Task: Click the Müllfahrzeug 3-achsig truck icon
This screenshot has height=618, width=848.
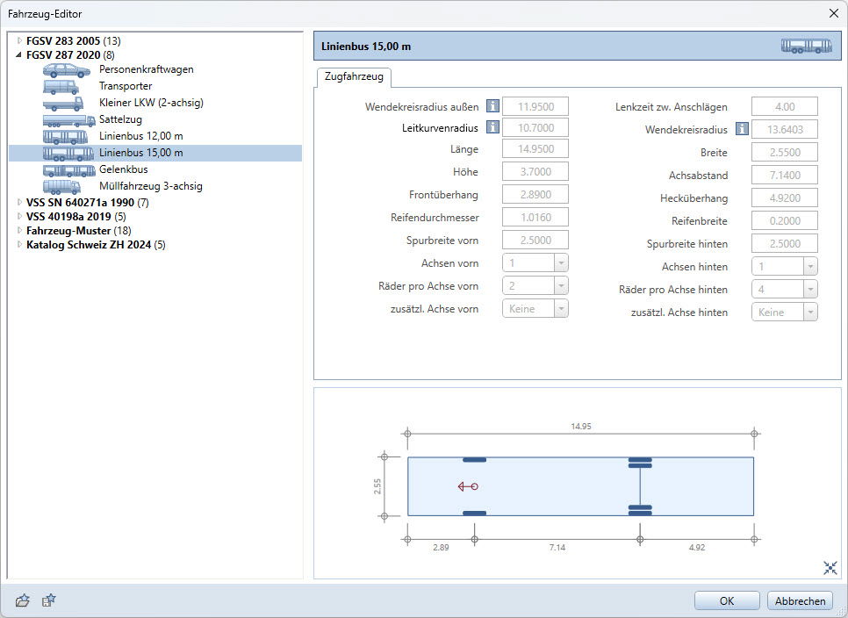Action: coord(62,187)
